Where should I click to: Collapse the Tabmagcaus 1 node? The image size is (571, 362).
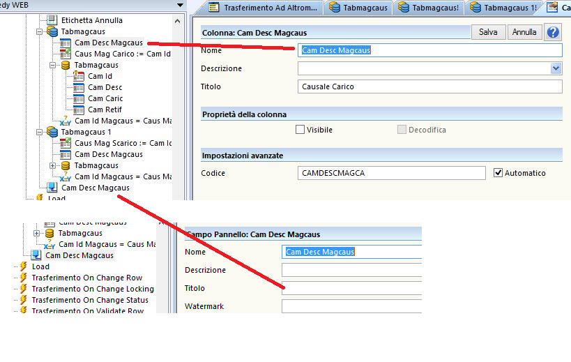point(39,132)
